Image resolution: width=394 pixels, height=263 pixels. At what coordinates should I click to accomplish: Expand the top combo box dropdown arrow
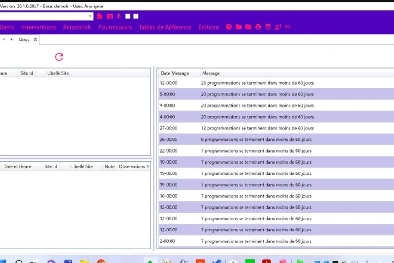coord(90,16)
